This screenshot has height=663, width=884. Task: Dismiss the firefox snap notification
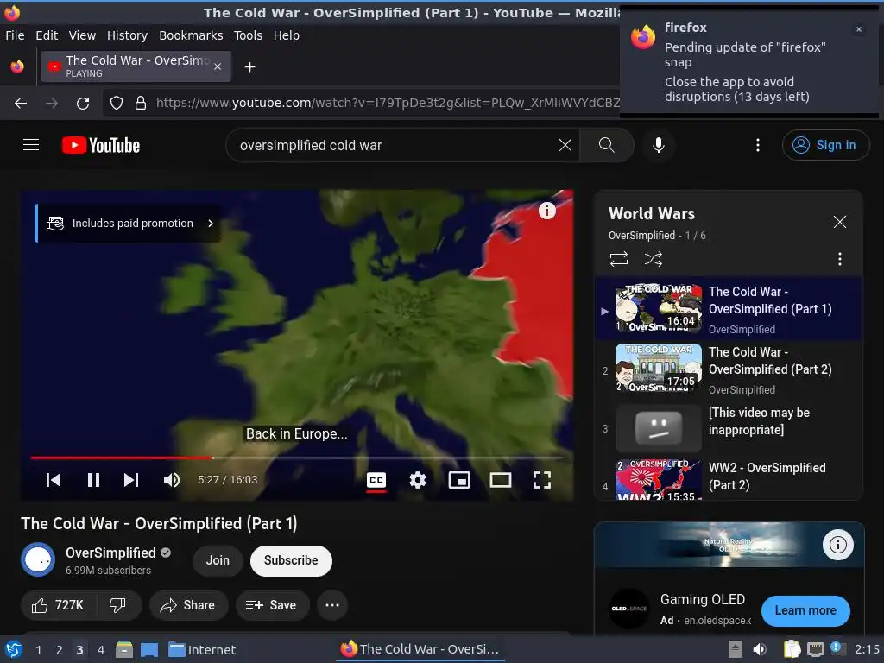pos(859,29)
